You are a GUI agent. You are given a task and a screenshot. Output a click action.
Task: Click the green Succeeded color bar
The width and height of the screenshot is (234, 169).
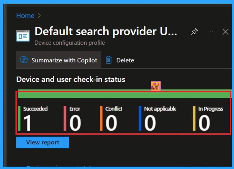coord(19,118)
